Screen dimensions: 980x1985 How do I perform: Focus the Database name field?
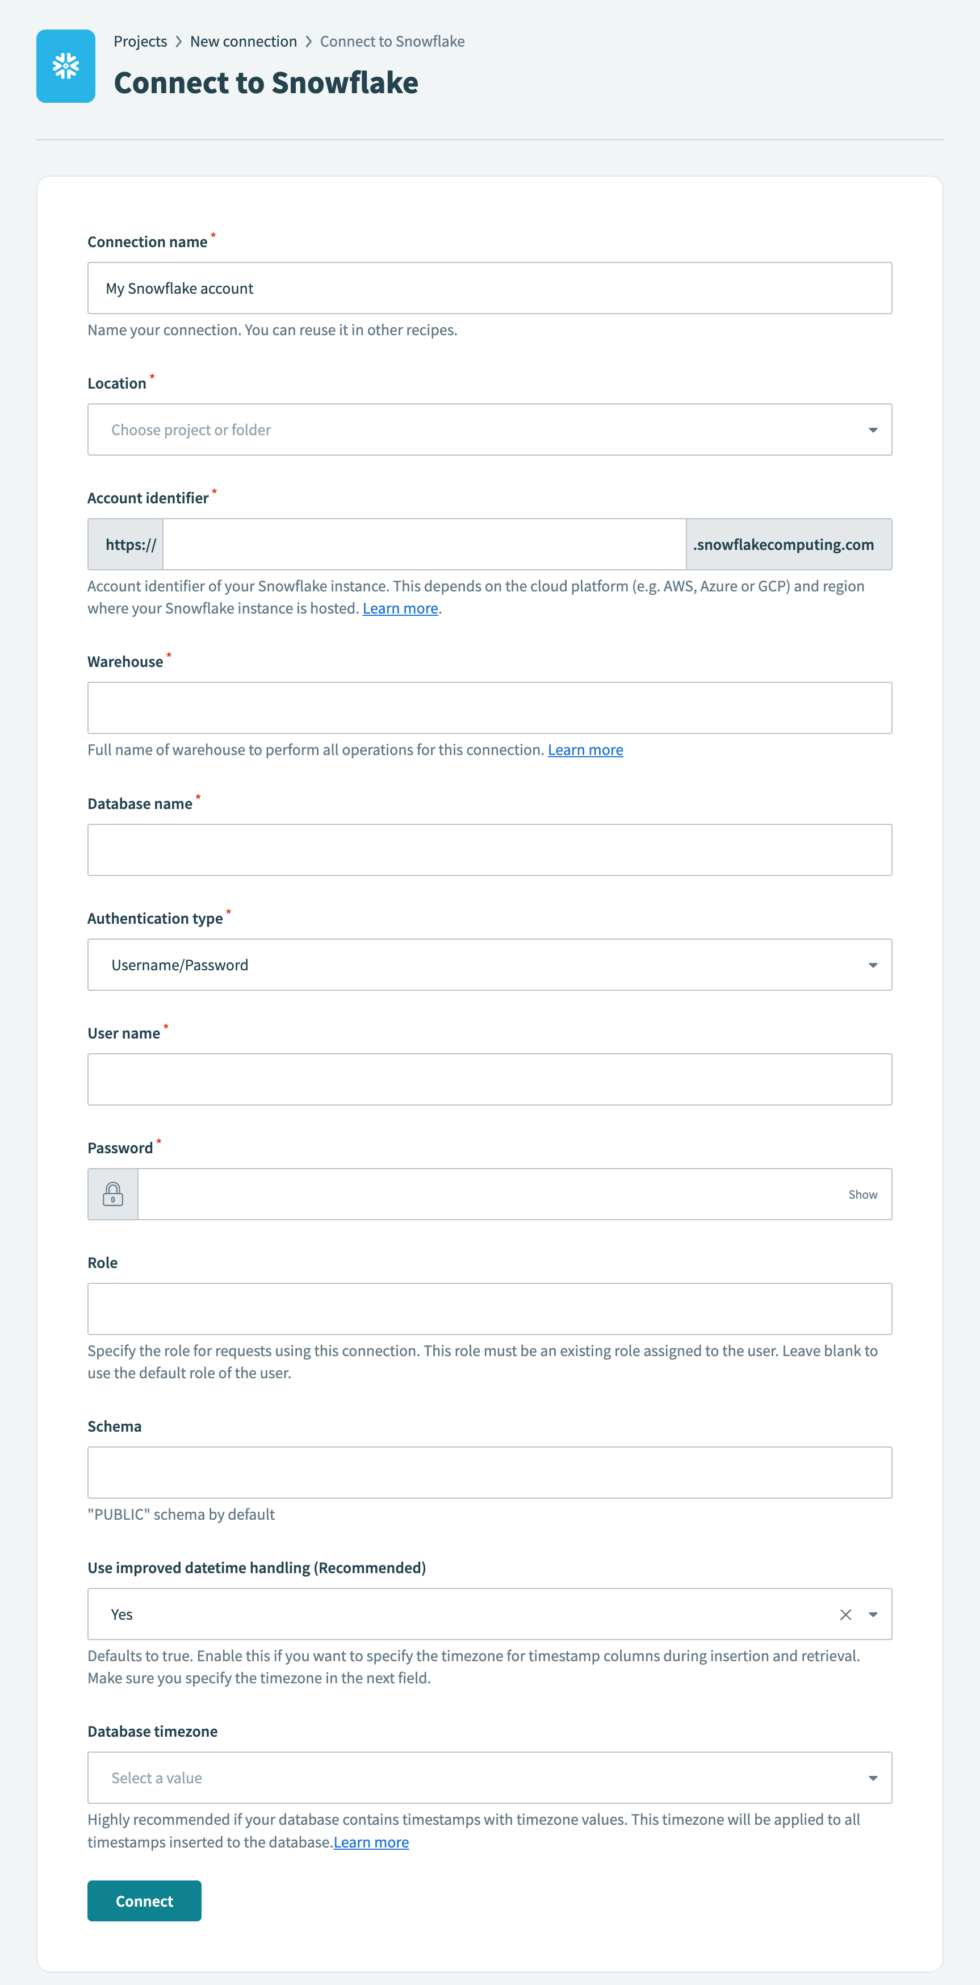[489, 850]
